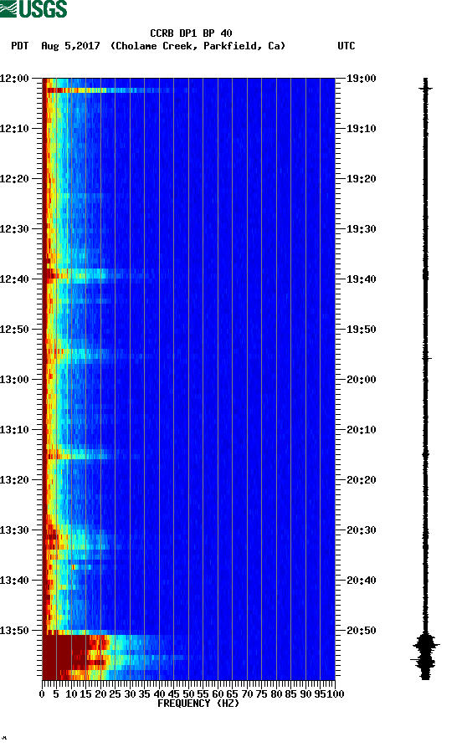The width and height of the screenshot is (462, 747).
Task: Click the 0 Hz frequency axis label
Action: [42, 694]
